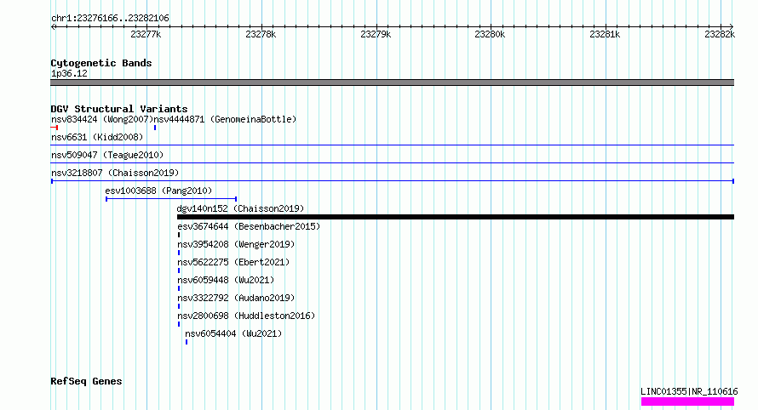
Task: Open variant nsv6054404 (Wu2021)
Action: click(233, 333)
